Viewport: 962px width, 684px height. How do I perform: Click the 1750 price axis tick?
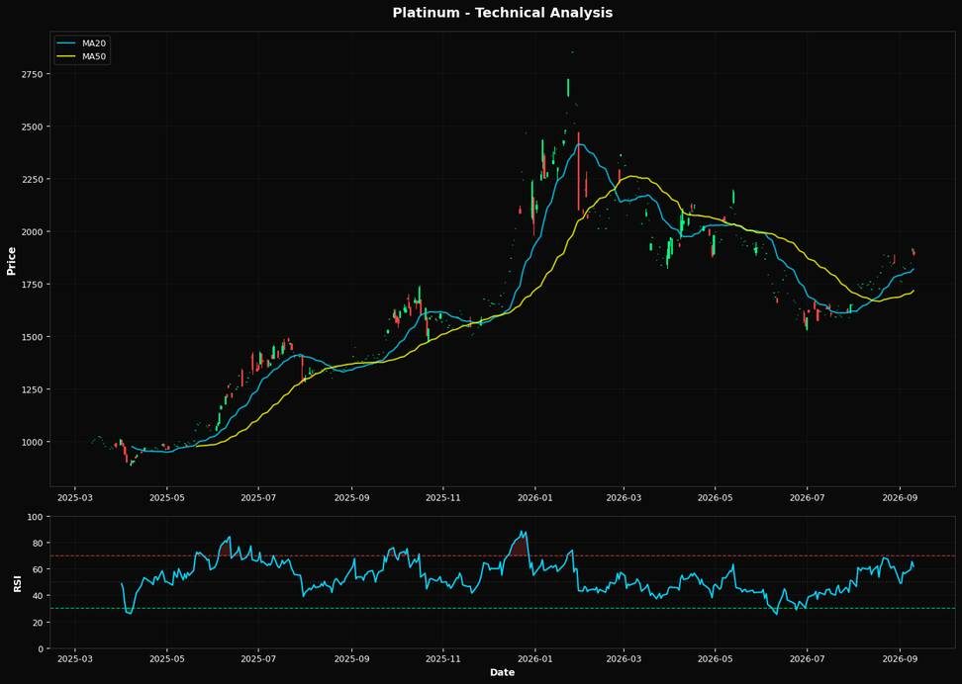tap(33, 285)
